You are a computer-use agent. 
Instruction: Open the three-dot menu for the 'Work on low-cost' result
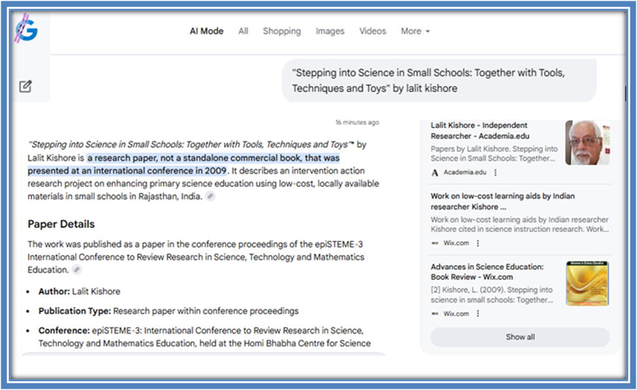pos(478,243)
